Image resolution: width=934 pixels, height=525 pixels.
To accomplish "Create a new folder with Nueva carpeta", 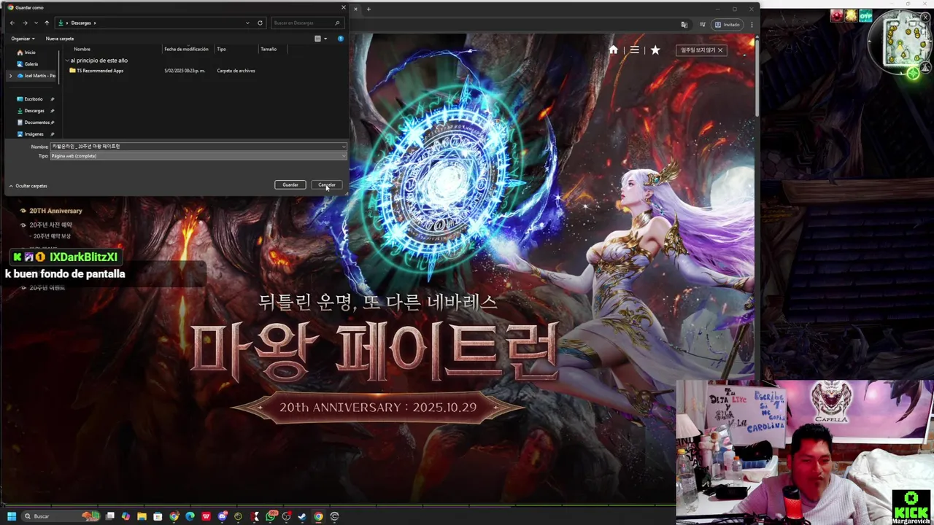I will tap(60, 39).
